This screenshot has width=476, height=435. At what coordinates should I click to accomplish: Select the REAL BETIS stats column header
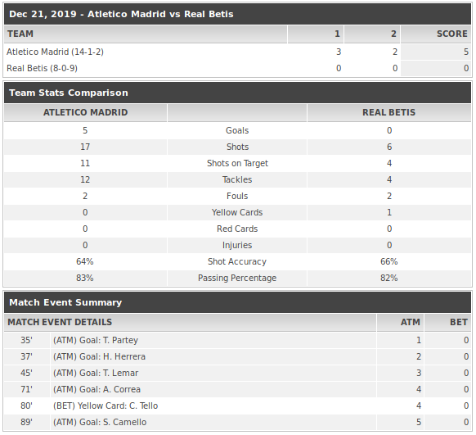pos(388,112)
